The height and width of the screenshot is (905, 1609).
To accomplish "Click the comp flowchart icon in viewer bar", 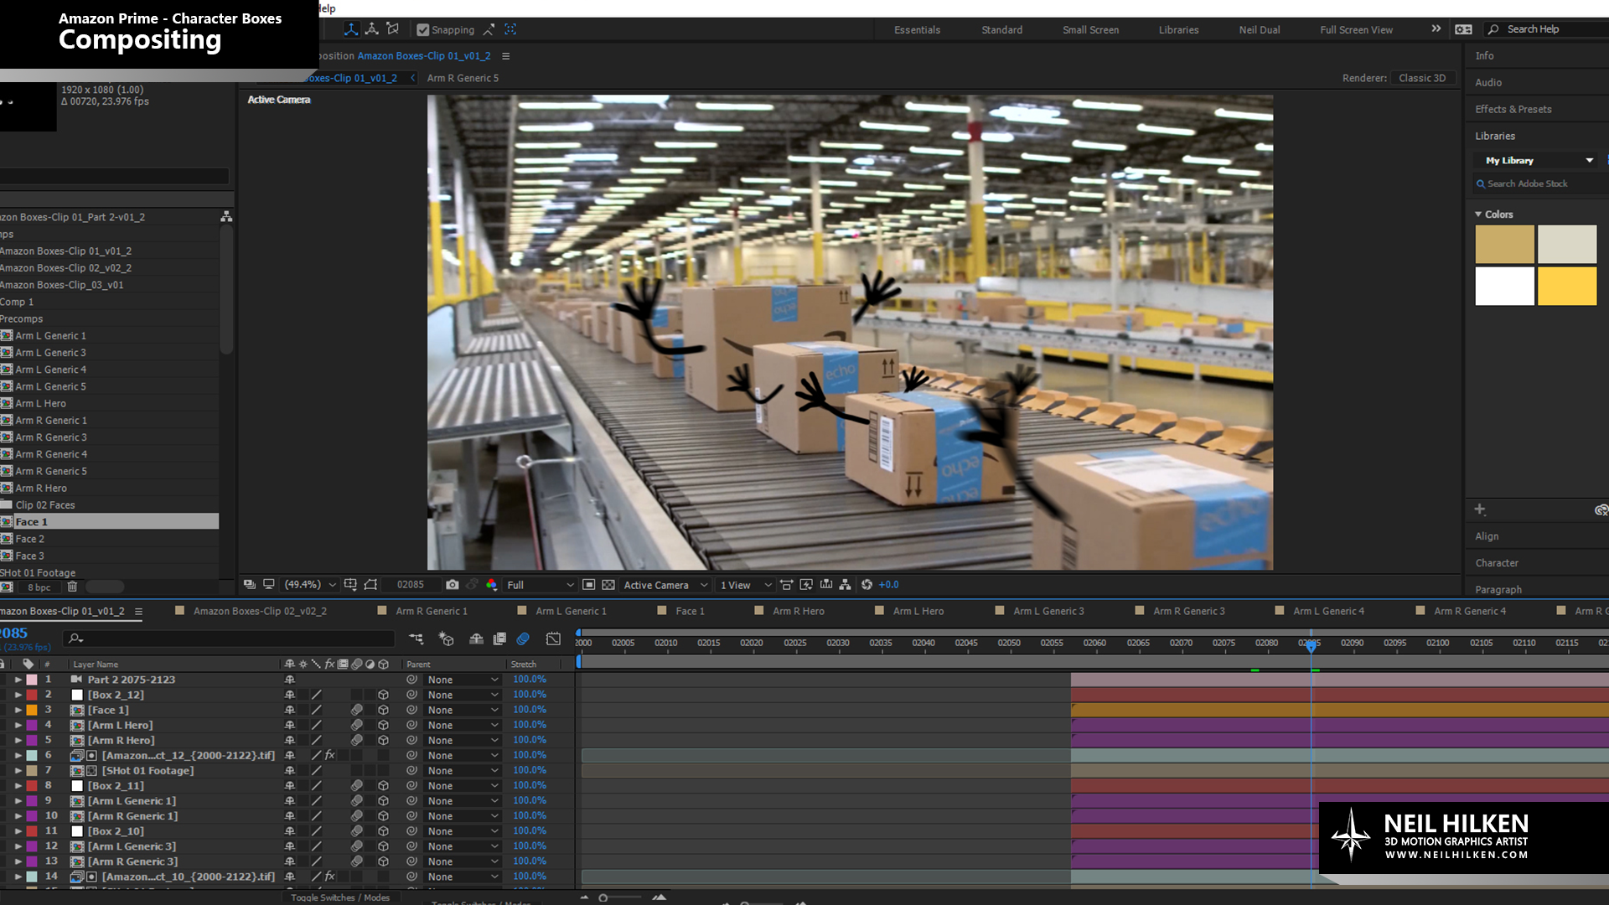I will [845, 584].
